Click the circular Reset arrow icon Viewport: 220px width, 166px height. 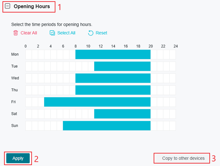pyautogui.click(x=91, y=33)
